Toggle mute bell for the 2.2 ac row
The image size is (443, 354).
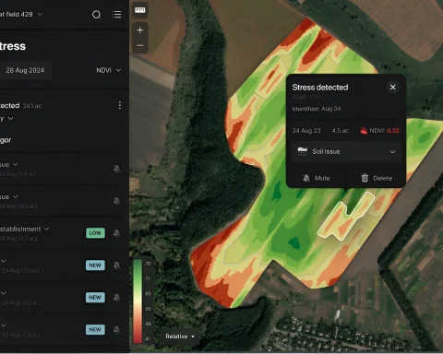pyautogui.click(x=116, y=233)
